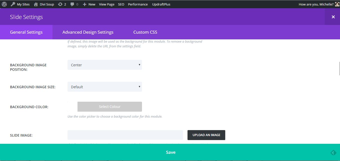Open the SEO admin menu
This screenshot has height=161, width=340.
(x=121, y=4)
